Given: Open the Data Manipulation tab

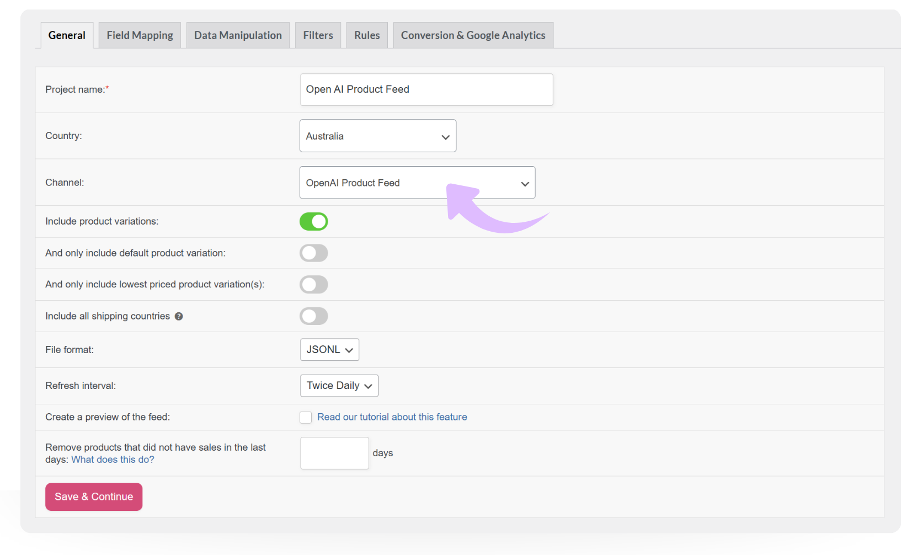Looking at the screenshot, I should pyautogui.click(x=238, y=35).
